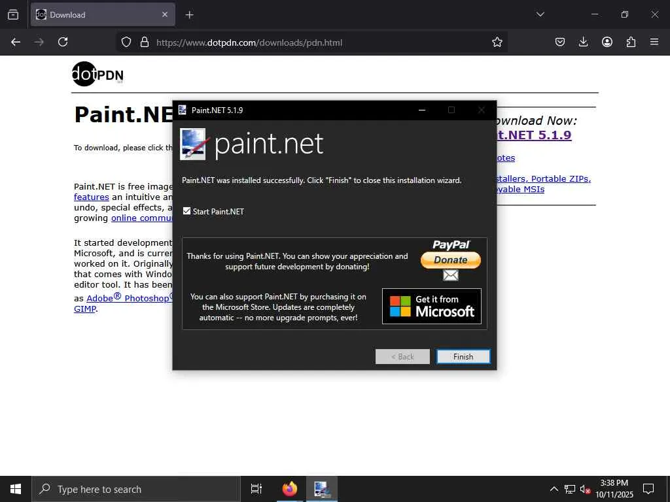Expand the list all tabs chevron

coord(540,14)
